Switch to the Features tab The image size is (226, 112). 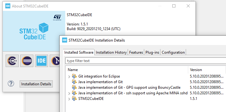pos(136,52)
